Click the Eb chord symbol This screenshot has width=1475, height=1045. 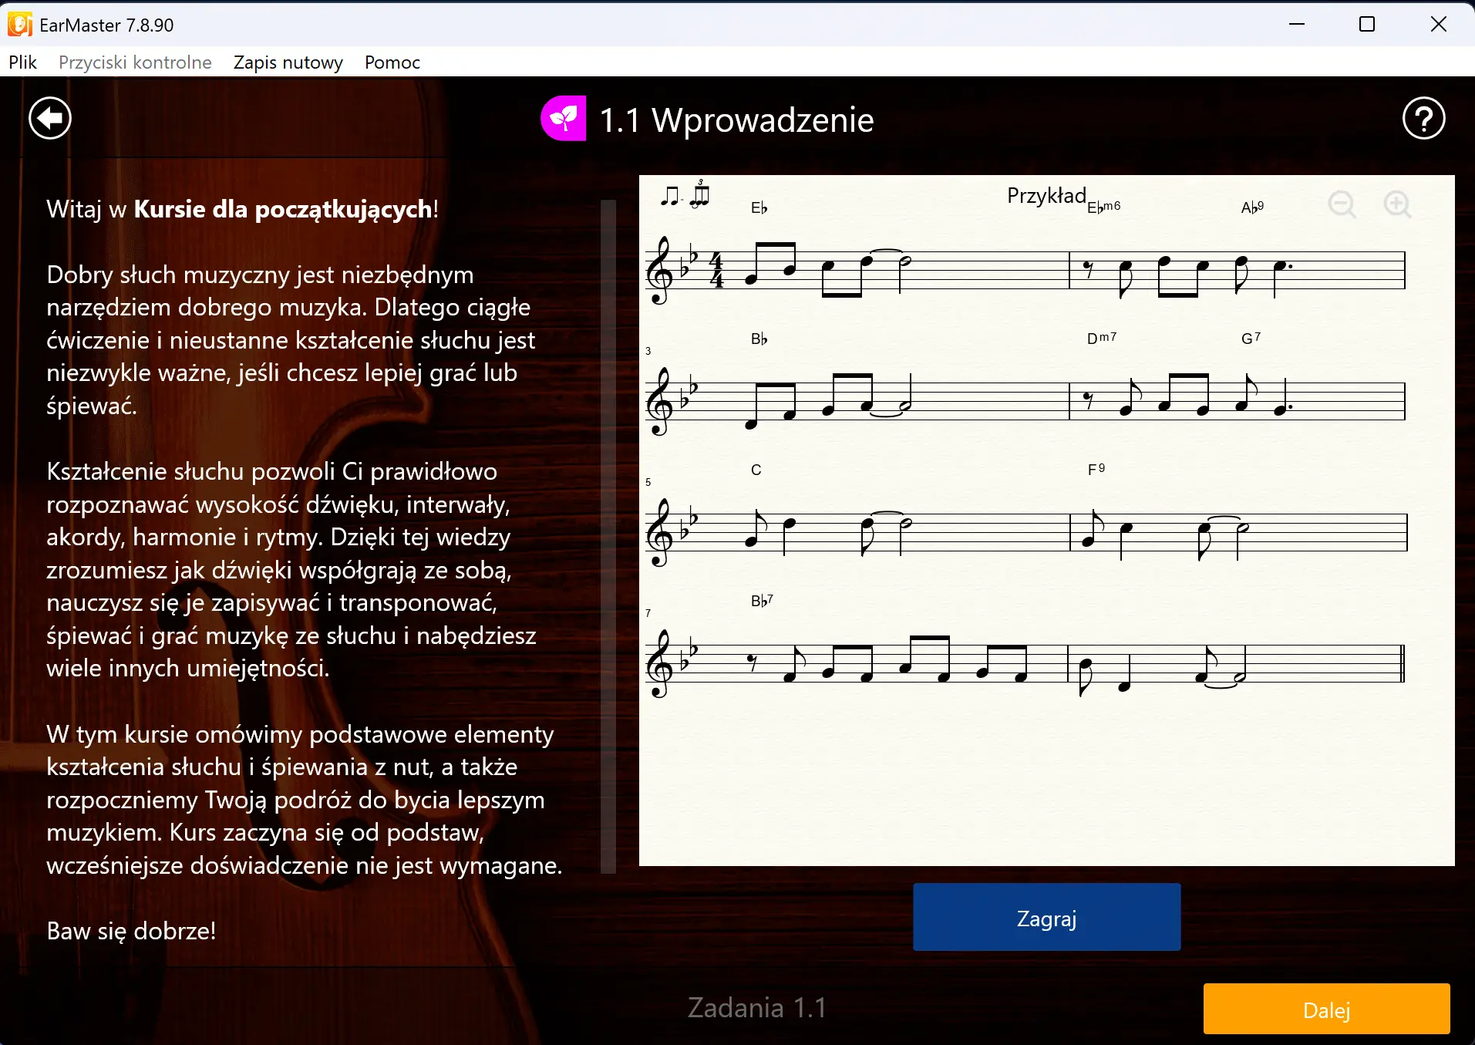759,208
